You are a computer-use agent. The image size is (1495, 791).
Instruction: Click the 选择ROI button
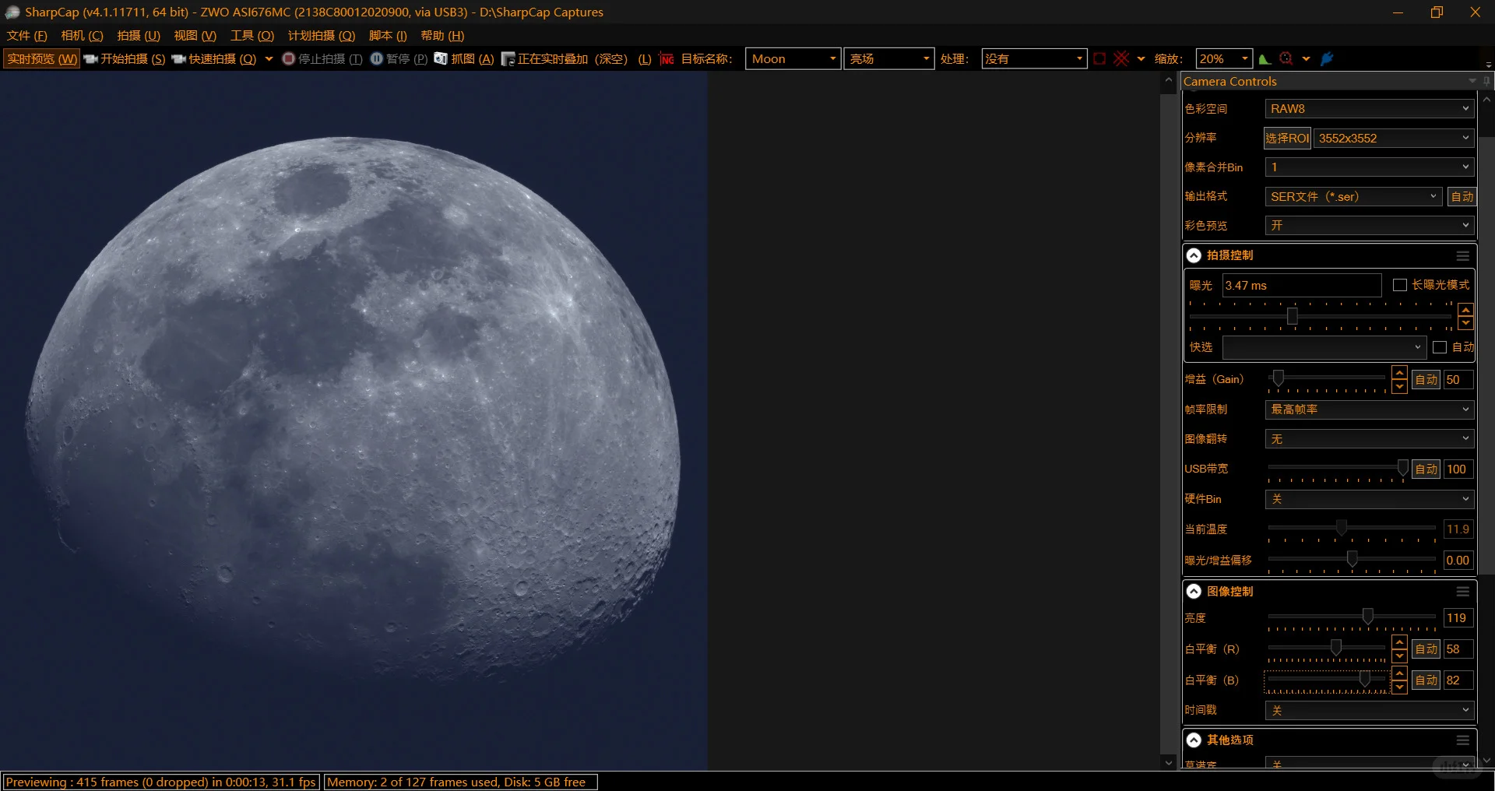click(1286, 139)
